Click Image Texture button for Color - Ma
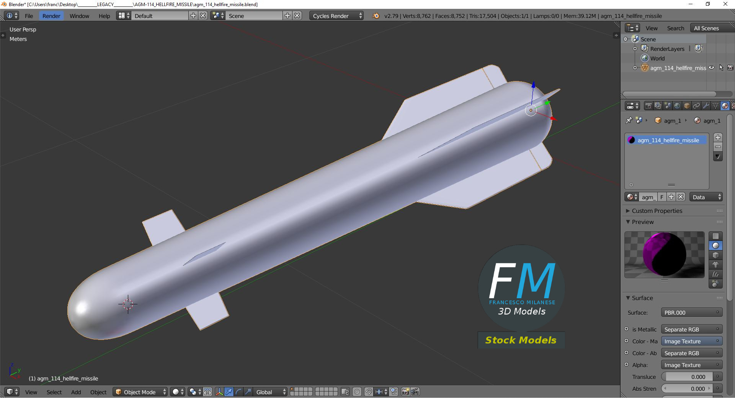Image resolution: width=735 pixels, height=398 pixels. click(x=691, y=341)
